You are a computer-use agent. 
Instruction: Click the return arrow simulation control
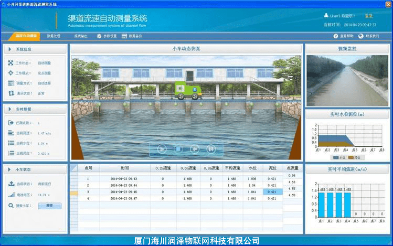(195, 149)
